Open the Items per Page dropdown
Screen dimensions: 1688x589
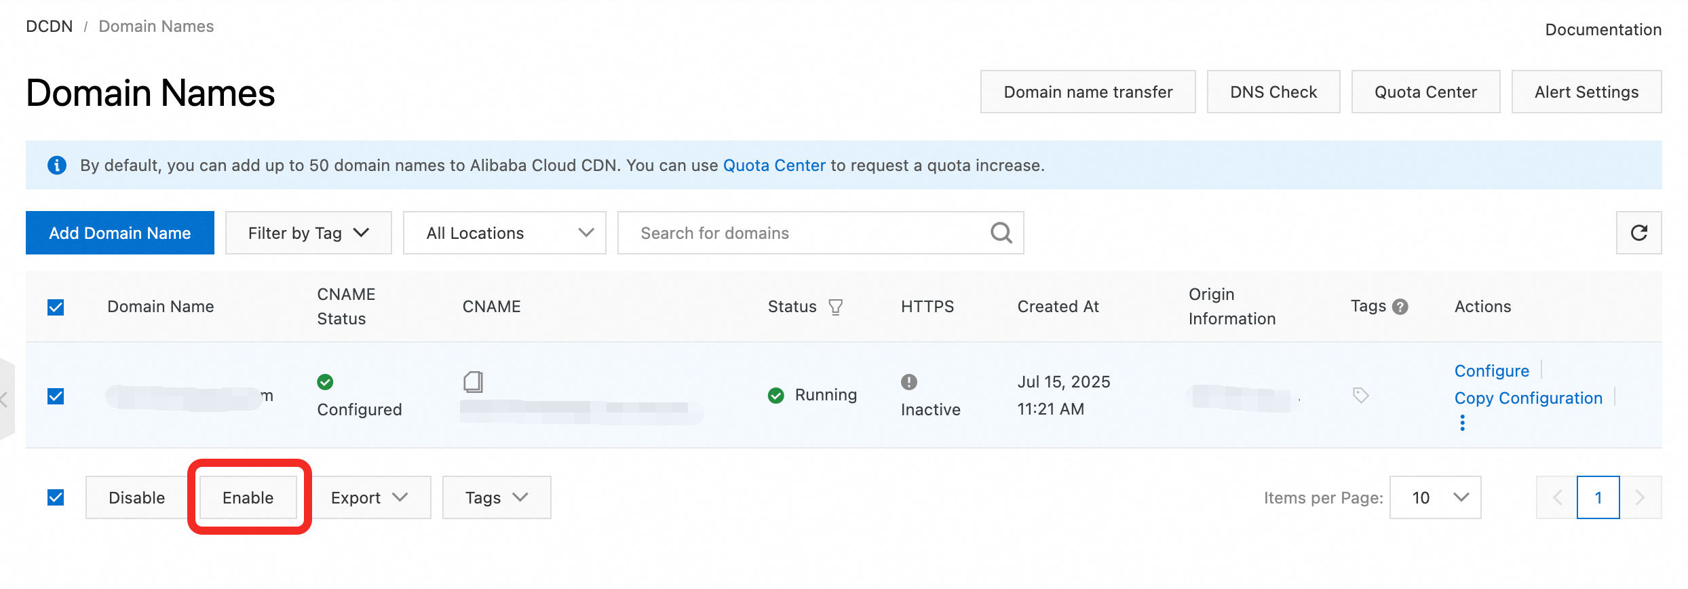[1435, 497]
